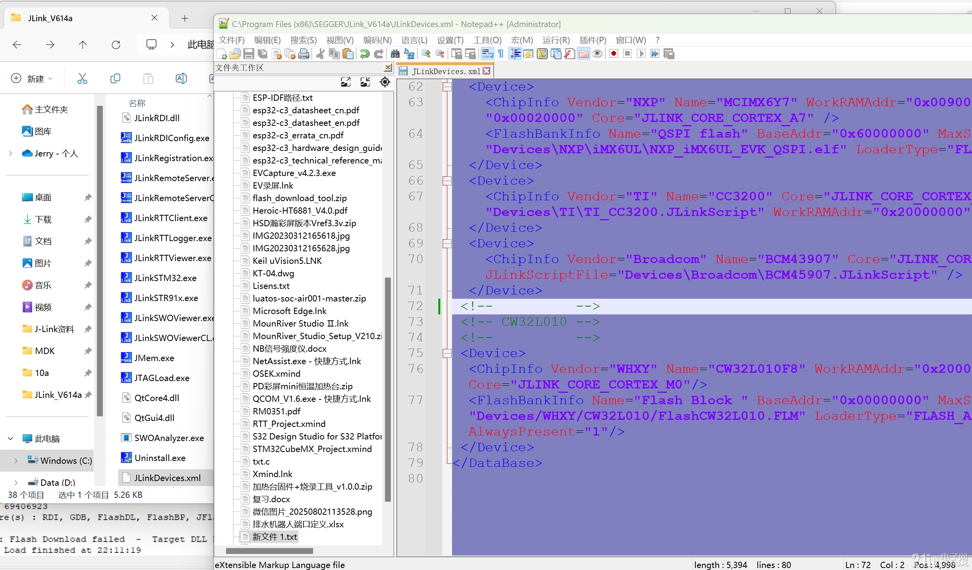Expand Jerry - 个人 in Explorer sidebar

pos(11,154)
